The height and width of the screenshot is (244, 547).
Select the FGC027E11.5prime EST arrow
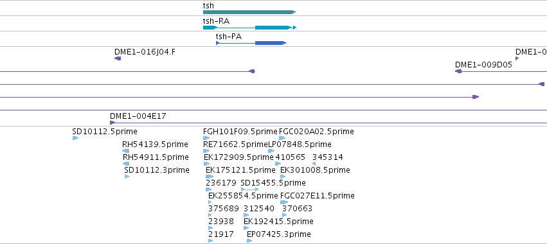(x=284, y=202)
